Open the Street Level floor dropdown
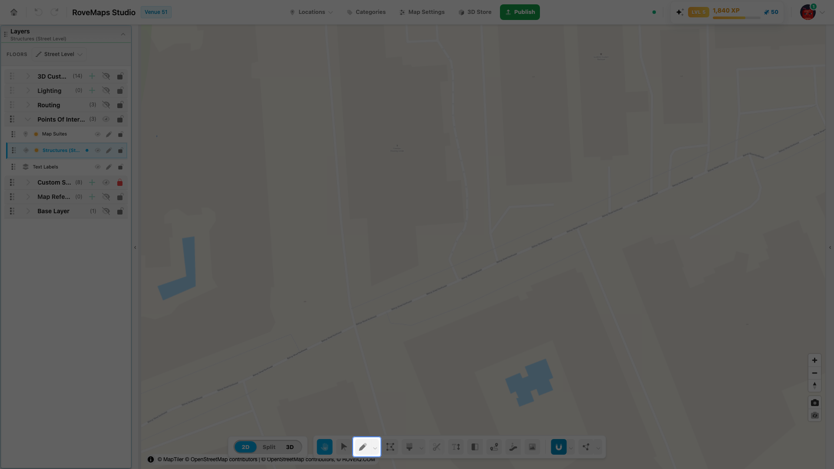This screenshot has width=834, height=469. (60, 54)
